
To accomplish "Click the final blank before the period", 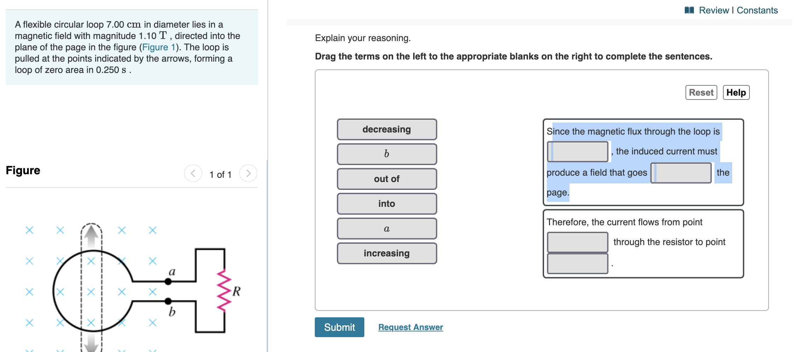I will tap(577, 263).
